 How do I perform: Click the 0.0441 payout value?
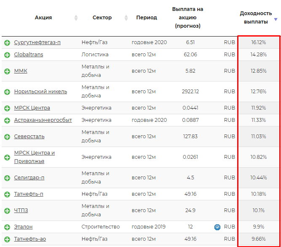[190, 108]
